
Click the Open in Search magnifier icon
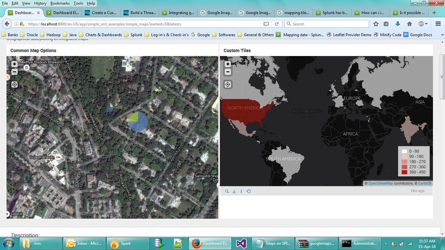point(227,191)
